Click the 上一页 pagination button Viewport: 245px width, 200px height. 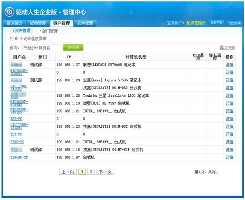(x=68, y=172)
